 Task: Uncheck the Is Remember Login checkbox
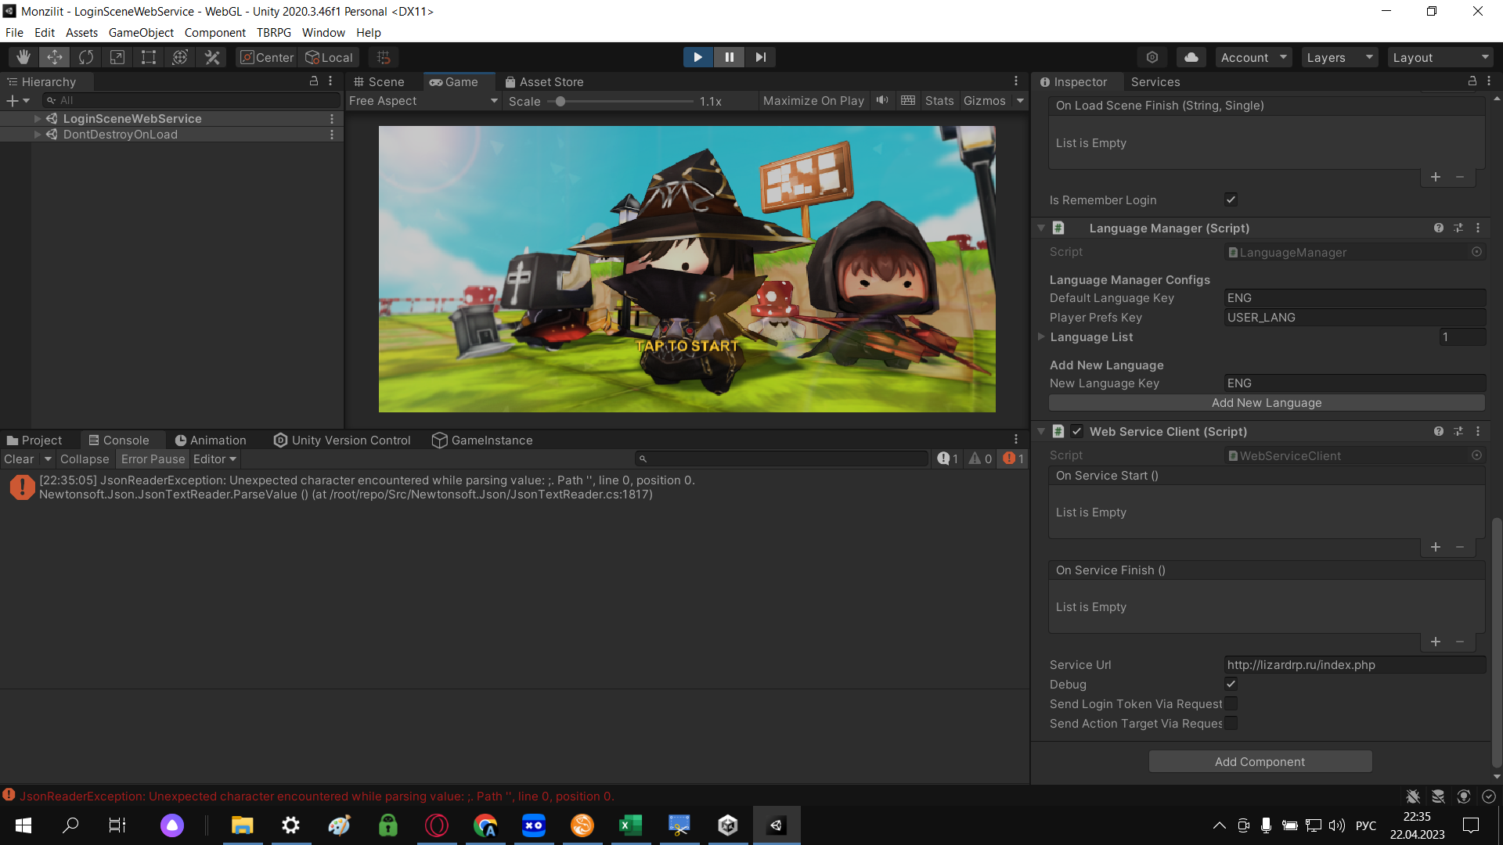point(1231,200)
